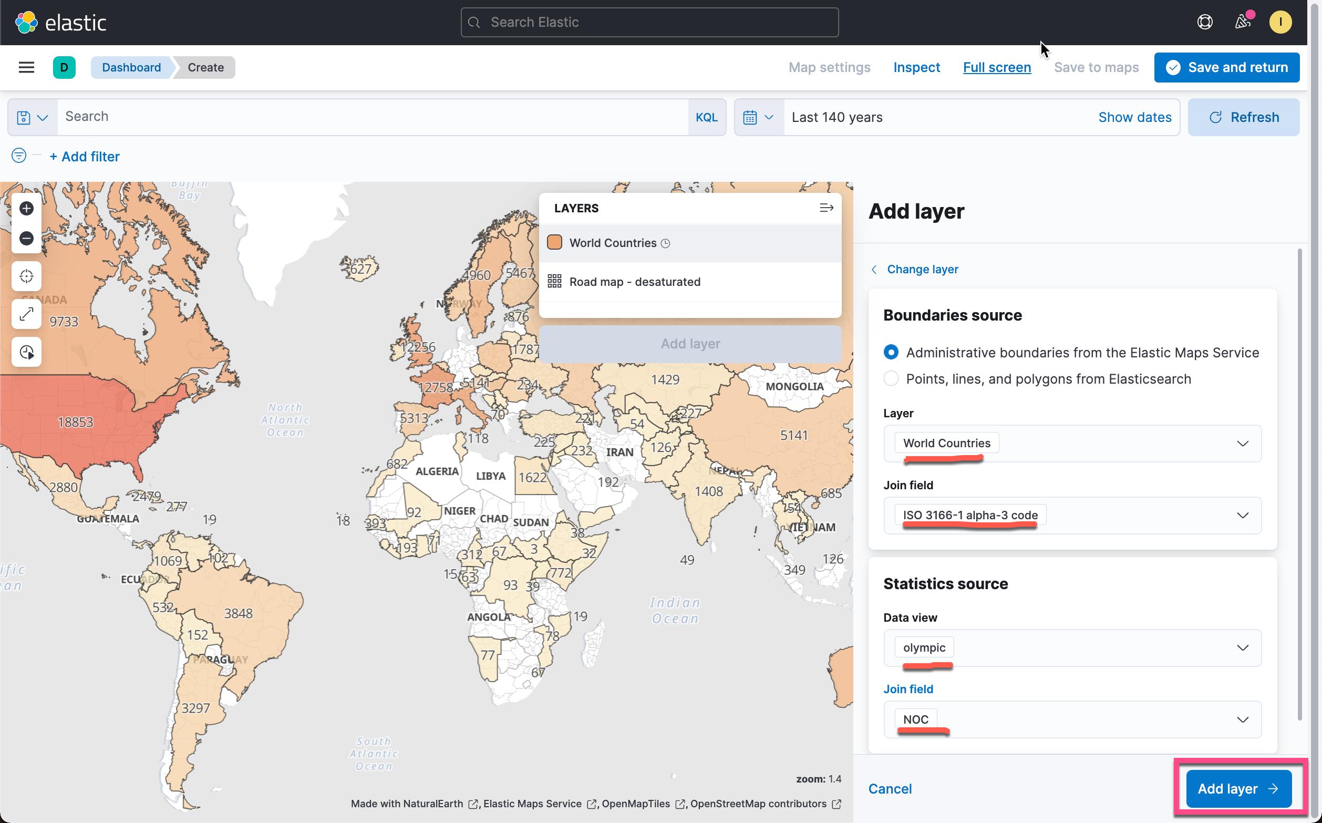Click the Search Elastic field
This screenshot has height=823, width=1322.
click(x=649, y=22)
